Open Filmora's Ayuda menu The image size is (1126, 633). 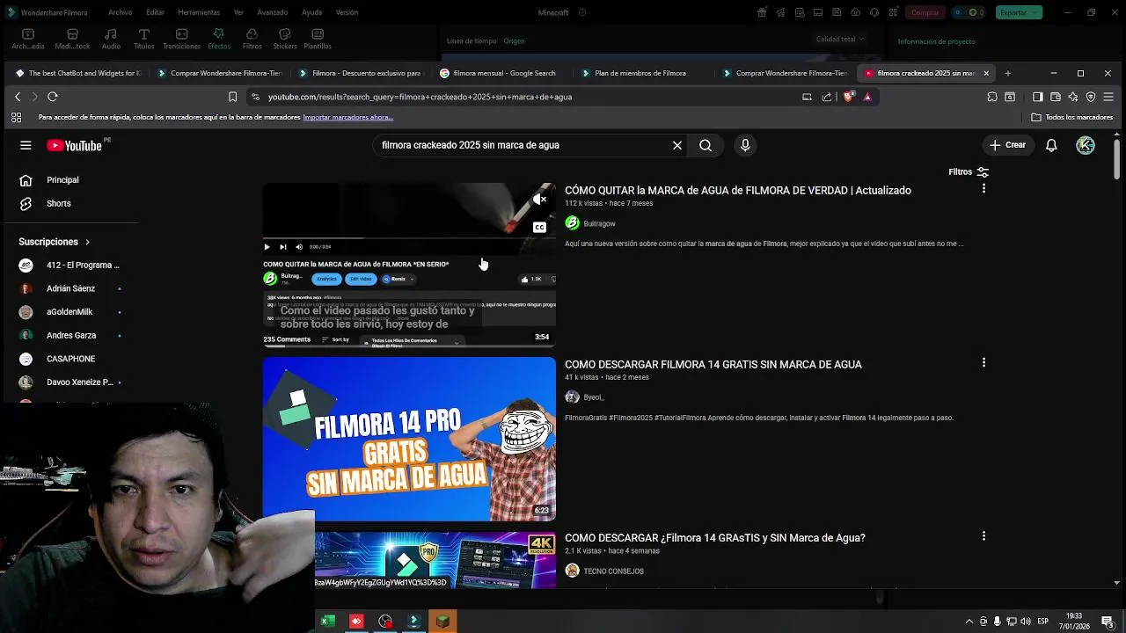click(312, 12)
